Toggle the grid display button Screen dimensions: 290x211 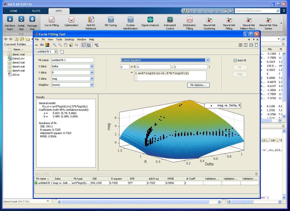[89, 45]
